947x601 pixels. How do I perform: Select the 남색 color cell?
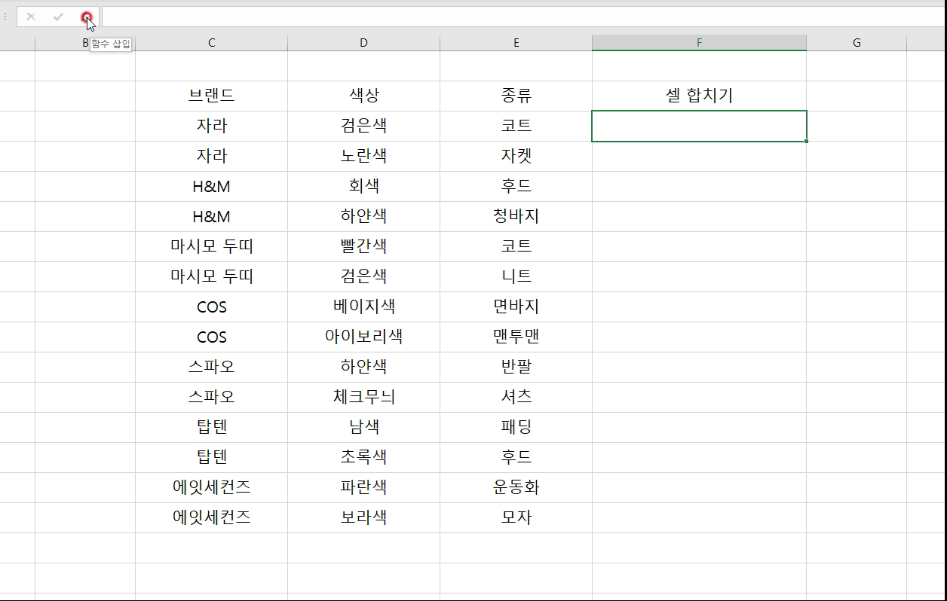364,427
